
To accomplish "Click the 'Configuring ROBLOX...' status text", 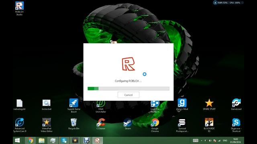I will (x=128, y=81).
